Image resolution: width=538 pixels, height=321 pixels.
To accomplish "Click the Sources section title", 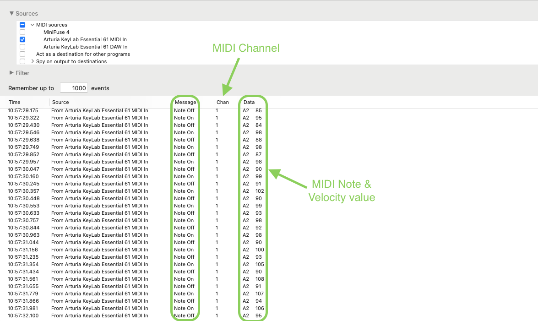I will (x=27, y=13).
